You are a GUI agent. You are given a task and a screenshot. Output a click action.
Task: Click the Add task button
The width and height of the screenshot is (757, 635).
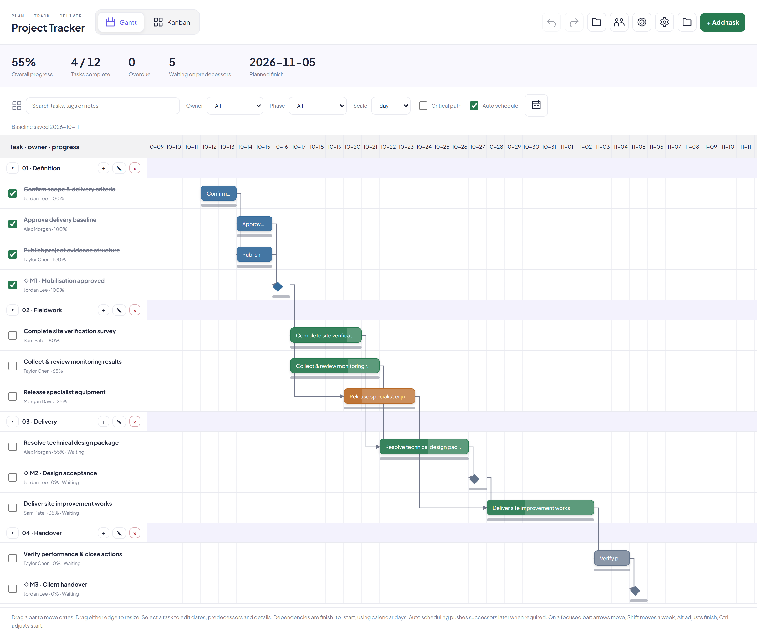722,22
